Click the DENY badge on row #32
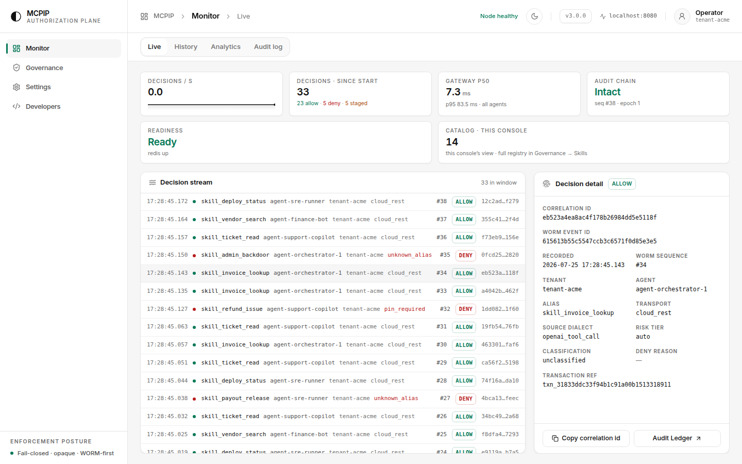Screen dimensions: 742x464 tap(465, 309)
